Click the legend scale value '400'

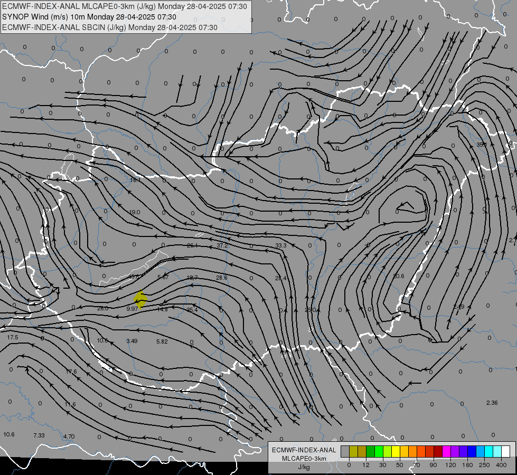click(x=501, y=465)
